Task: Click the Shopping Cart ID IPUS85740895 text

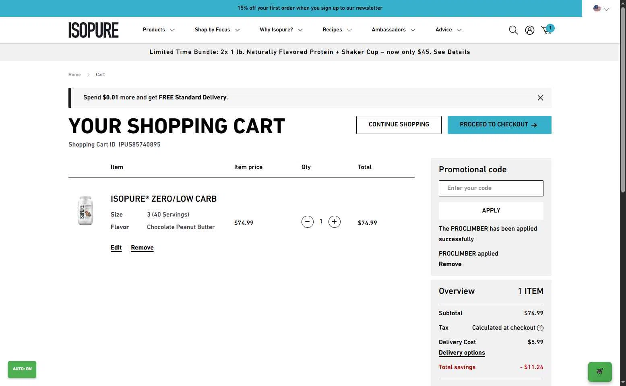Action: [114, 144]
